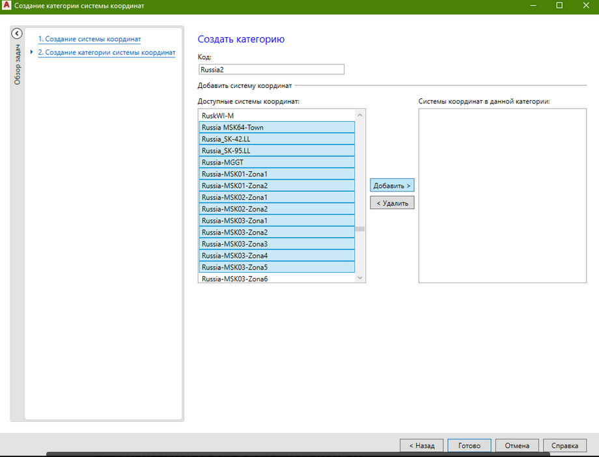The image size is (599, 457).
Task: Cancel the wizard with Отмена
Action: (517, 446)
